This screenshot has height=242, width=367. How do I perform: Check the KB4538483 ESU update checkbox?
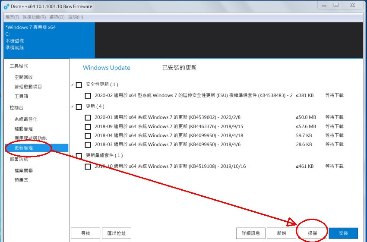click(88, 96)
